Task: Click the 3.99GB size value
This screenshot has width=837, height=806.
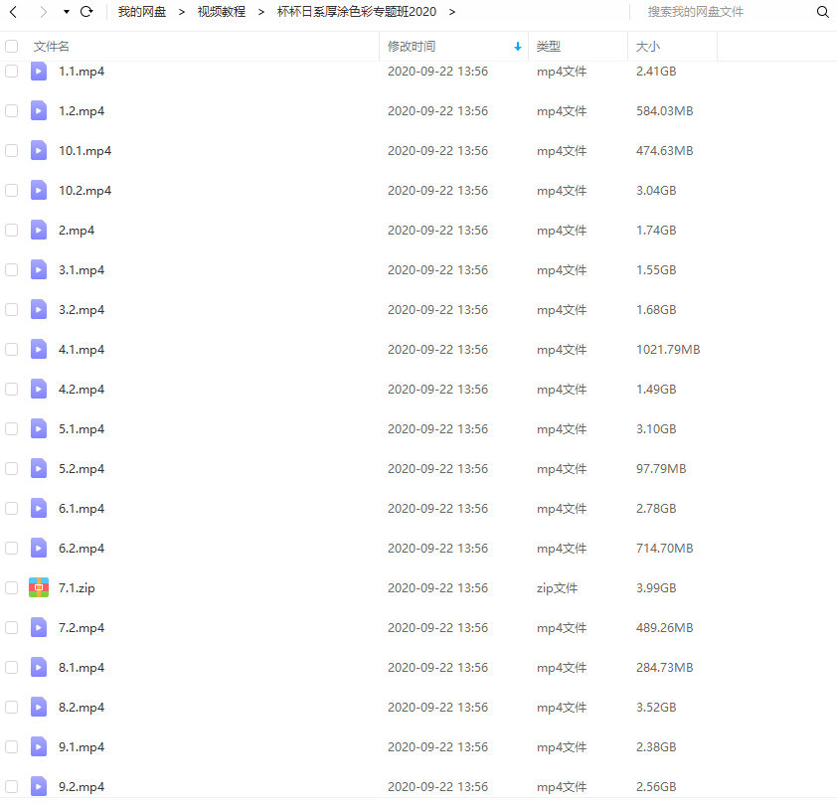Action: pos(656,587)
